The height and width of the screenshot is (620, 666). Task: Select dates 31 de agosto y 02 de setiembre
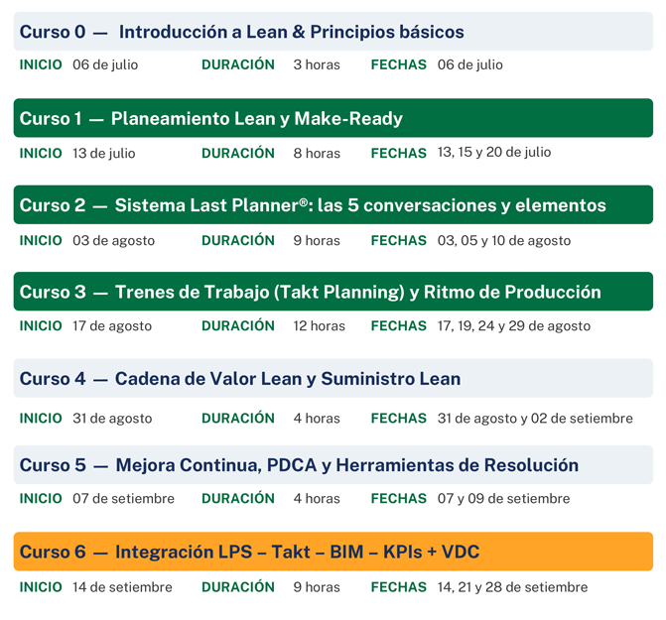pyautogui.click(x=535, y=419)
